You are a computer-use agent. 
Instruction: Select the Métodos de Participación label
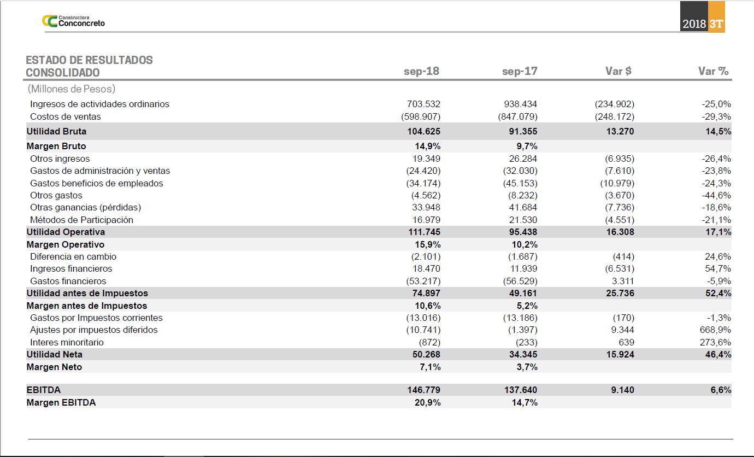pyautogui.click(x=81, y=220)
